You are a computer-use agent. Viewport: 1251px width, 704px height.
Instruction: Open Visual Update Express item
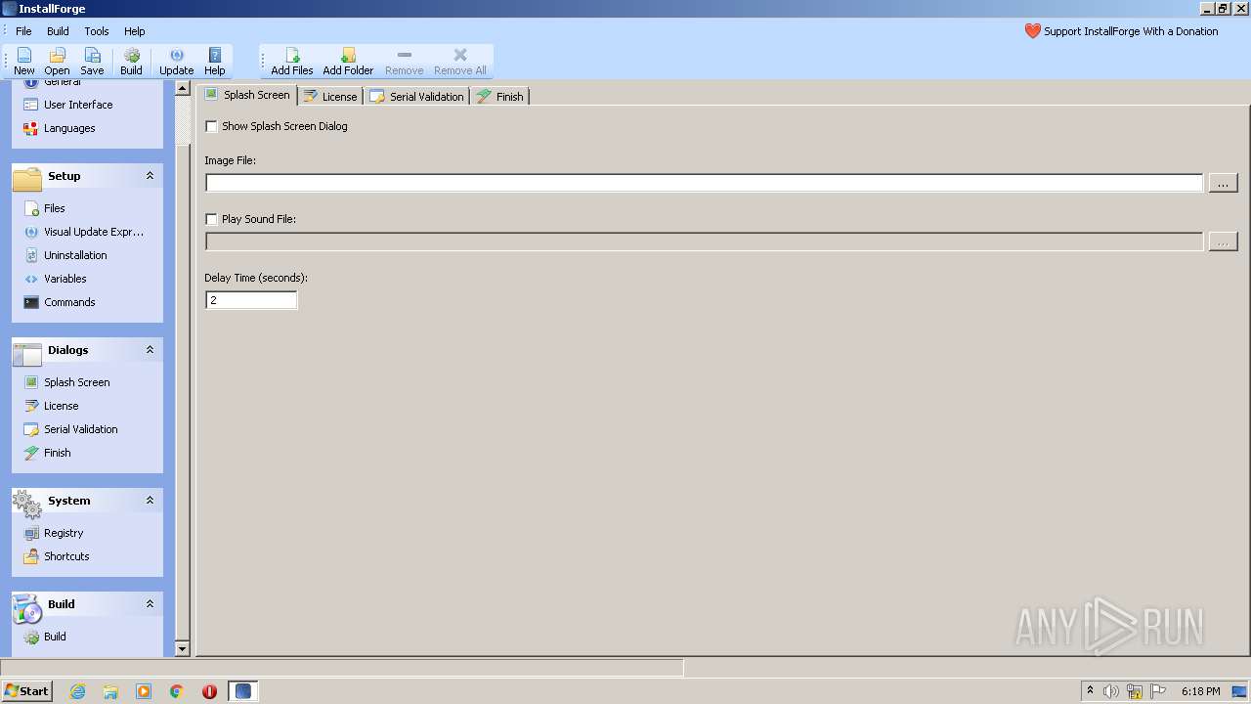point(84,232)
